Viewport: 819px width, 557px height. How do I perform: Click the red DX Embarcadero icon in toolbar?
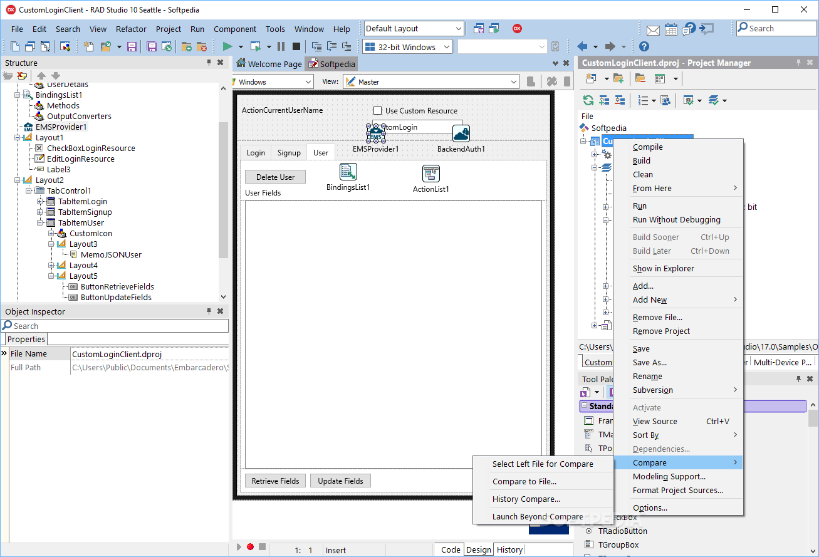[x=517, y=28]
